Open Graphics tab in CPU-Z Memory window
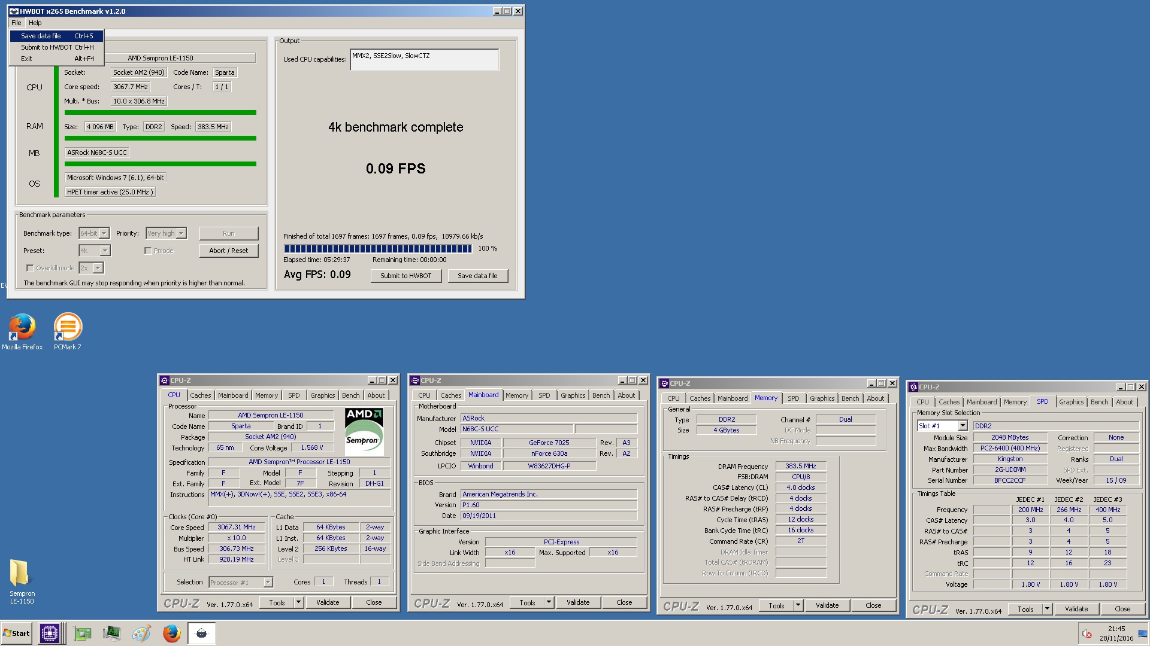Image resolution: width=1150 pixels, height=646 pixels. point(822,398)
